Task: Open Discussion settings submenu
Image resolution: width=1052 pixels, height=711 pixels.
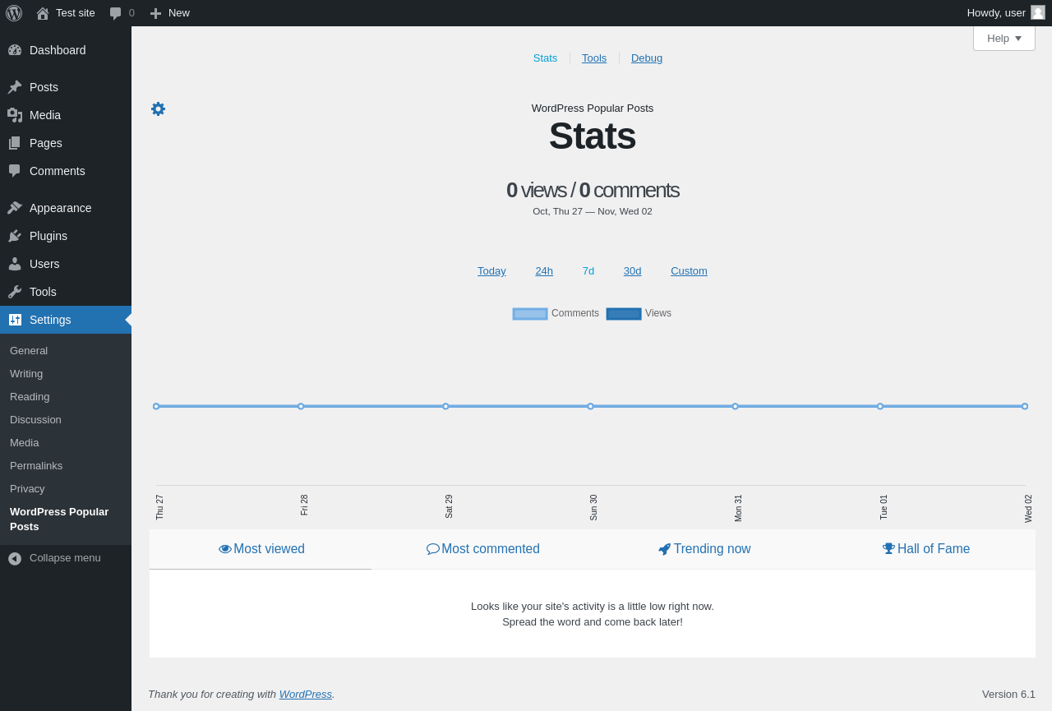Action: 66,420
